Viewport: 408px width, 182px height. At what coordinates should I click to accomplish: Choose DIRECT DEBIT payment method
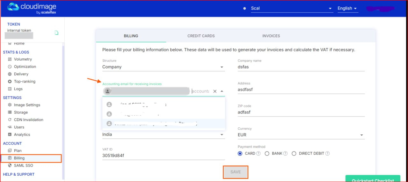294,153
